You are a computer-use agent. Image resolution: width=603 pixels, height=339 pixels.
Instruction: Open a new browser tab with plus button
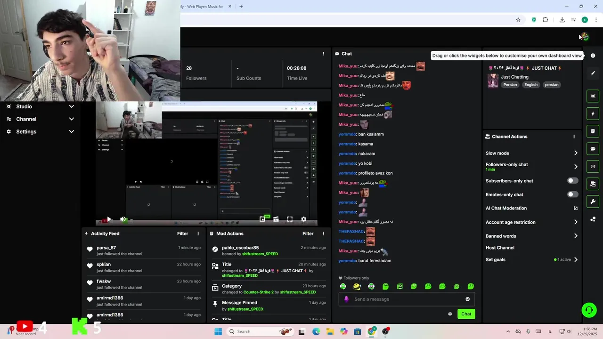(241, 6)
